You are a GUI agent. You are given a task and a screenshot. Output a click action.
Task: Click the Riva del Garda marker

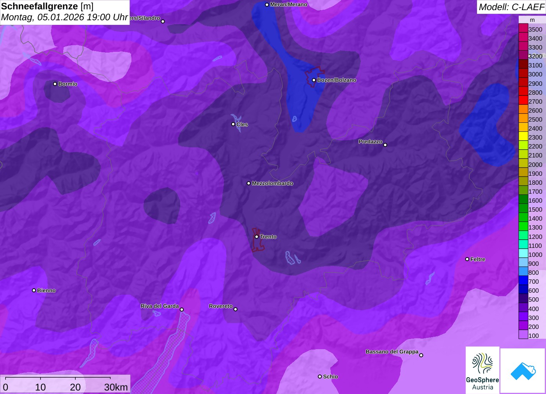[182, 309]
